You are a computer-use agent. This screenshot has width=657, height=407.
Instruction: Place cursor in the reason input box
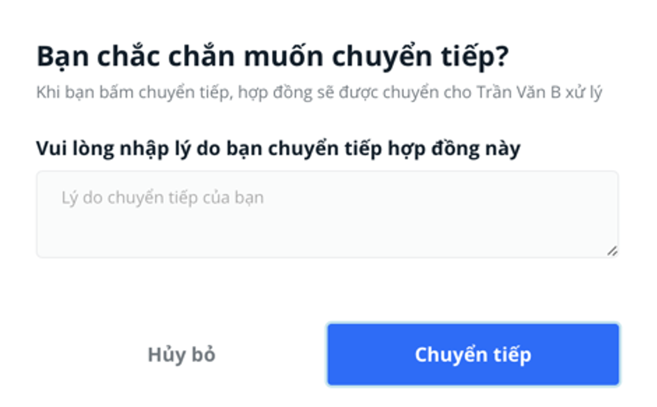(x=327, y=214)
